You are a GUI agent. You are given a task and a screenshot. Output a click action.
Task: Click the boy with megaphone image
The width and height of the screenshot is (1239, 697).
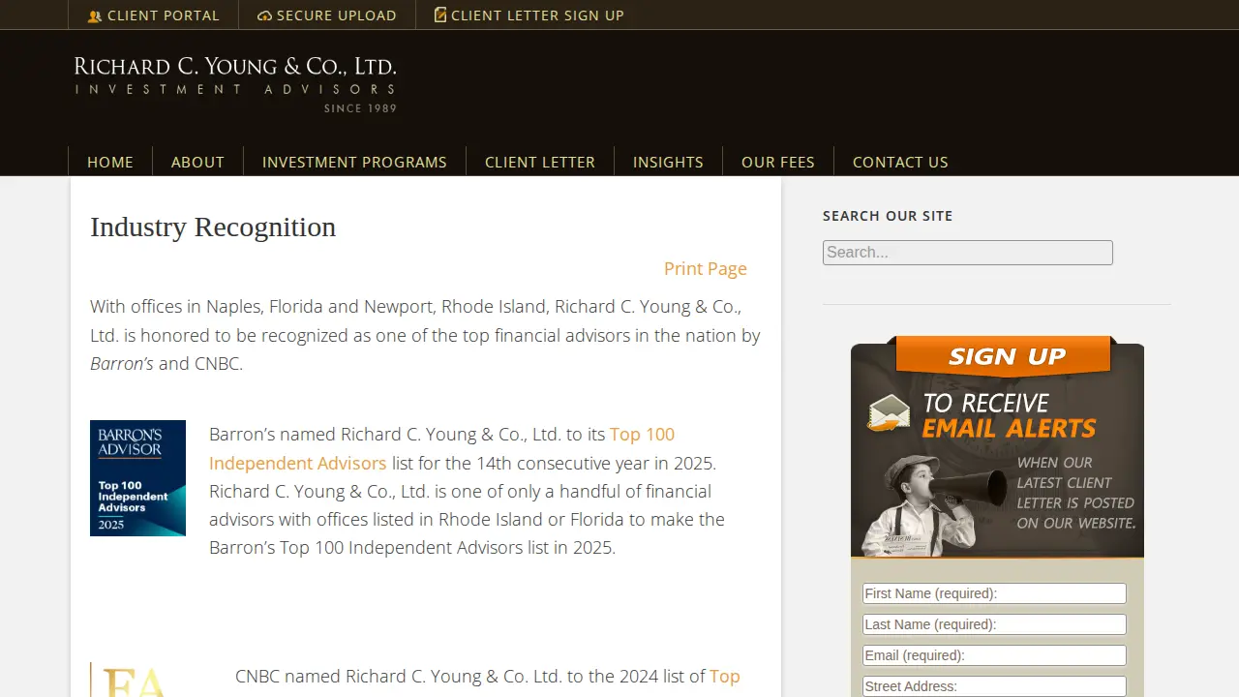(x=933, y=505)
